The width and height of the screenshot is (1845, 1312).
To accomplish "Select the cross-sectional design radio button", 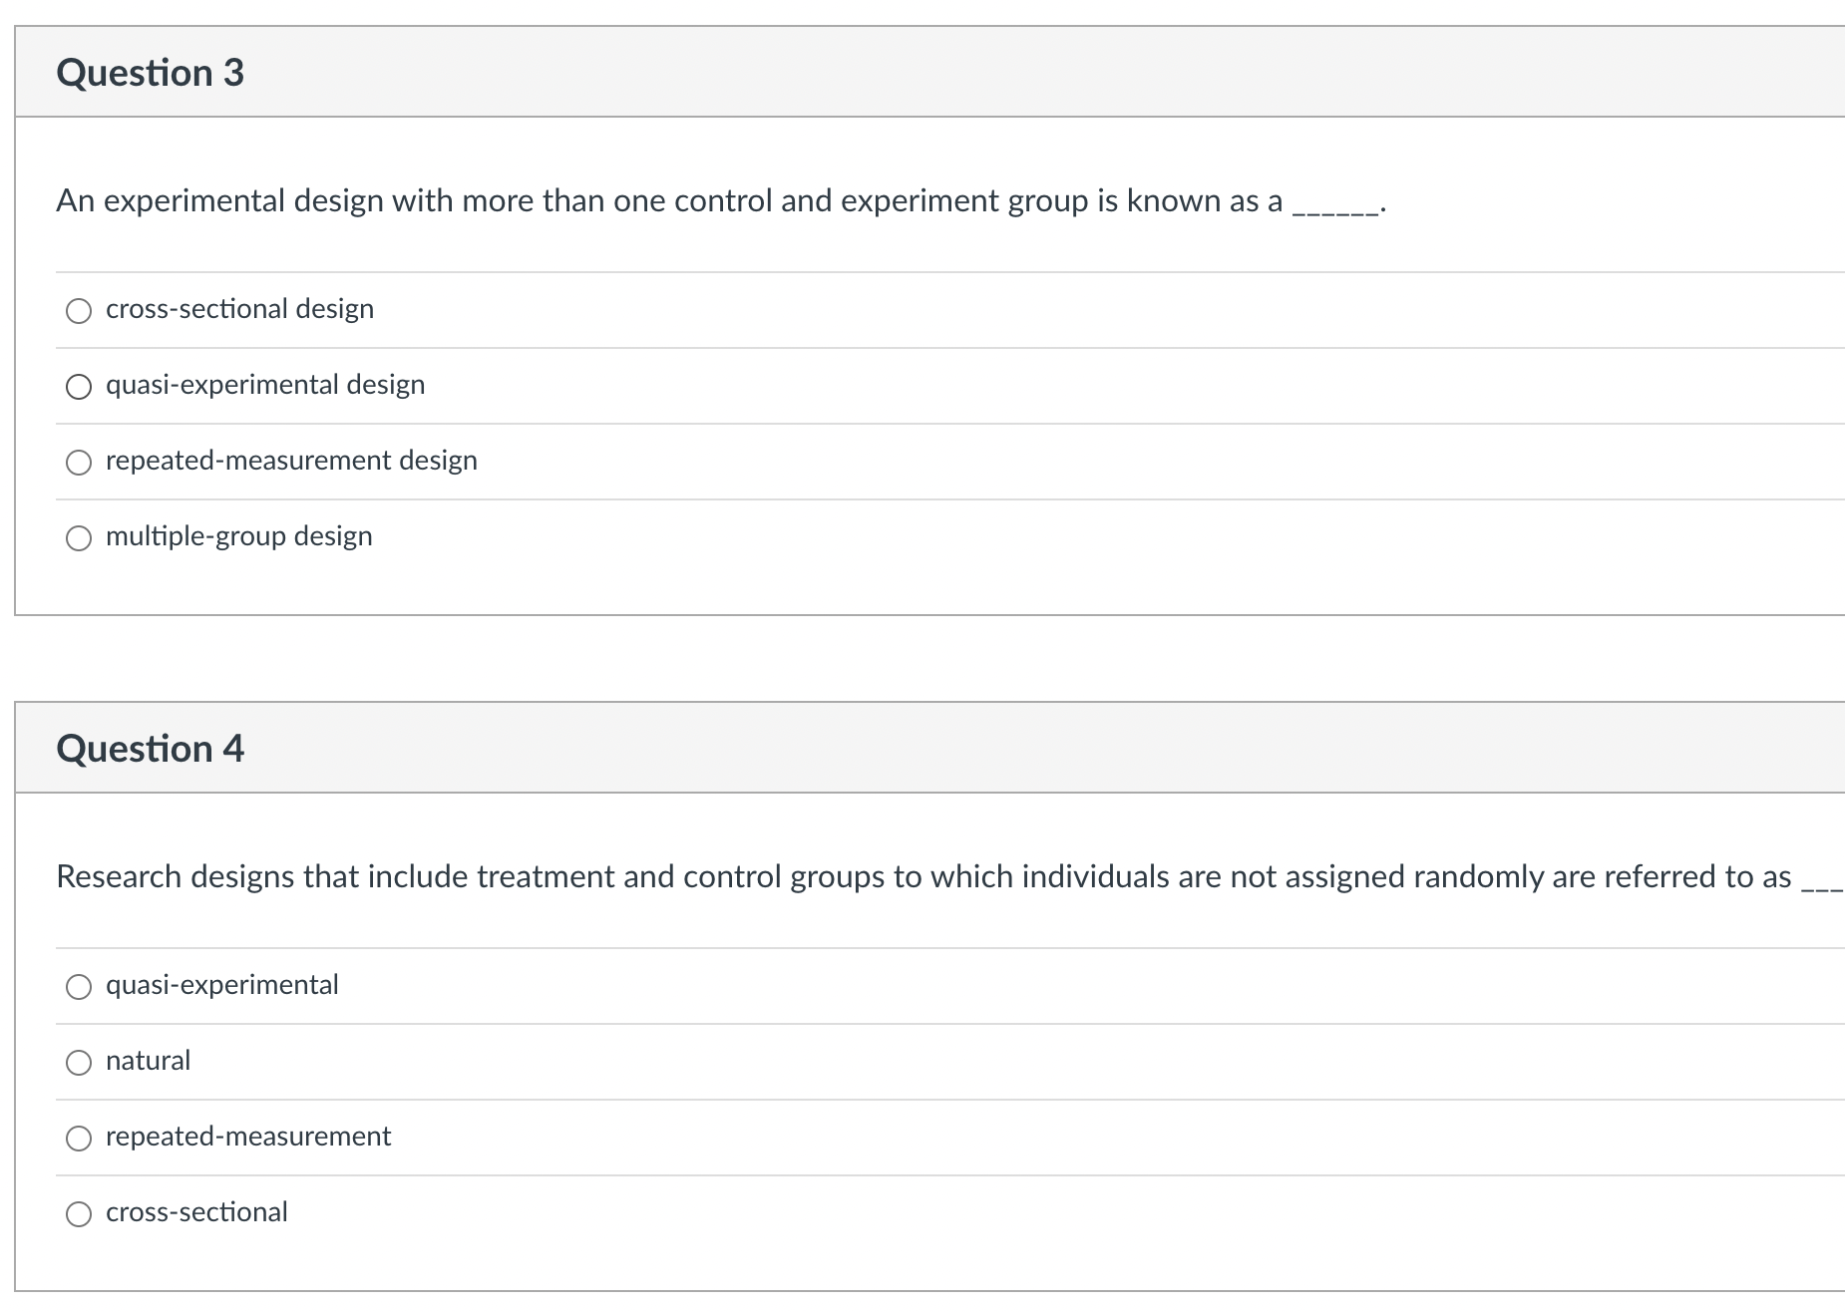I will [79, 310].
